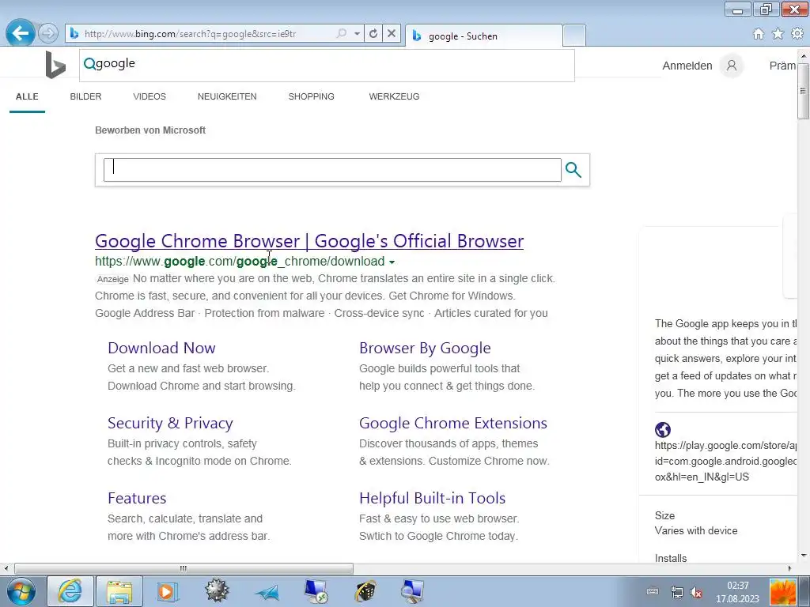Click the user profile avatar icon
The image size is (810, 607).
(732, 66)
